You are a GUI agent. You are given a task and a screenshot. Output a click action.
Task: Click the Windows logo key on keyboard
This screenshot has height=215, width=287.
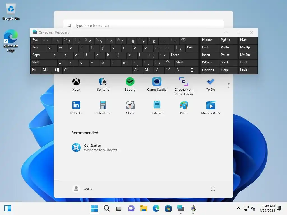(x=57, y=70)
